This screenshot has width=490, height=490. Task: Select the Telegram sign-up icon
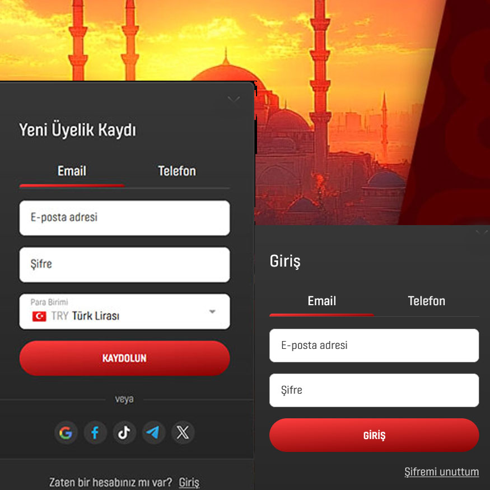153,432
